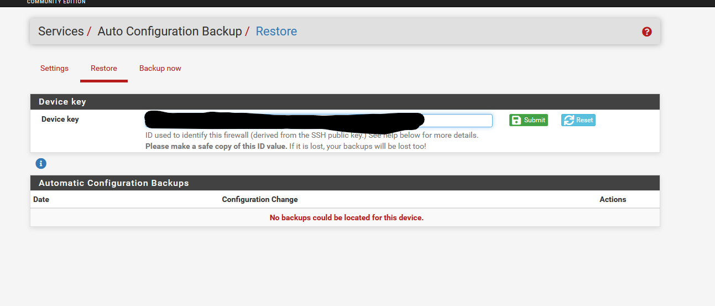Click the Actions column header
Viewport: 715px width, 306px height.
pyautogui.click(x=613, y=199)
